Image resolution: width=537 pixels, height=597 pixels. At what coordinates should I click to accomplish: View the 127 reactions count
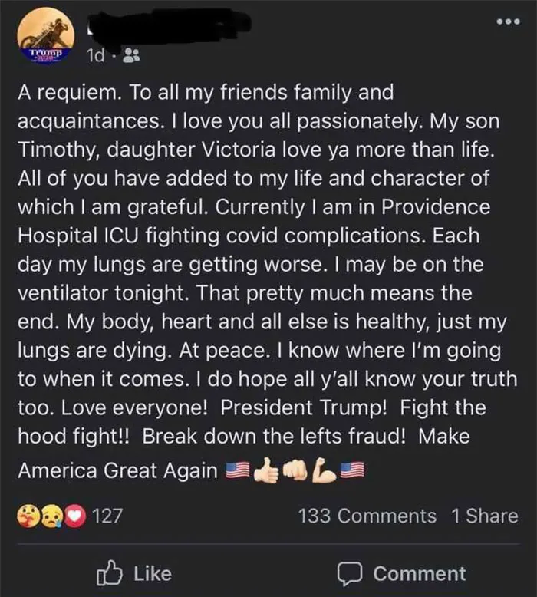tap(107, 516)
